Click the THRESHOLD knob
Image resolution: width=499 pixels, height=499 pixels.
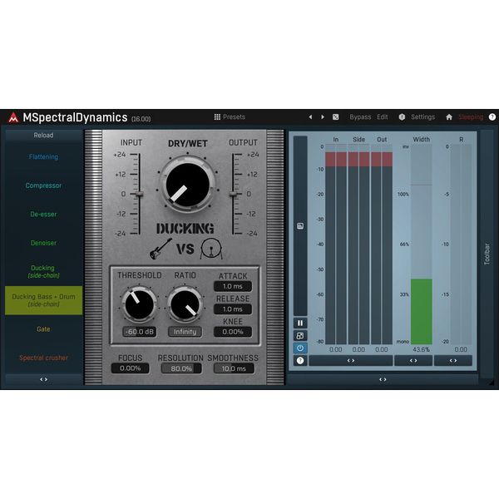click(139, 304)
